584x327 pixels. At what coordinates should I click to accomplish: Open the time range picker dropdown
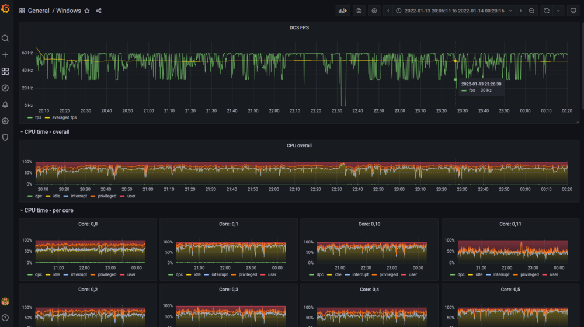pyautogui.click(x=454, y=11)
